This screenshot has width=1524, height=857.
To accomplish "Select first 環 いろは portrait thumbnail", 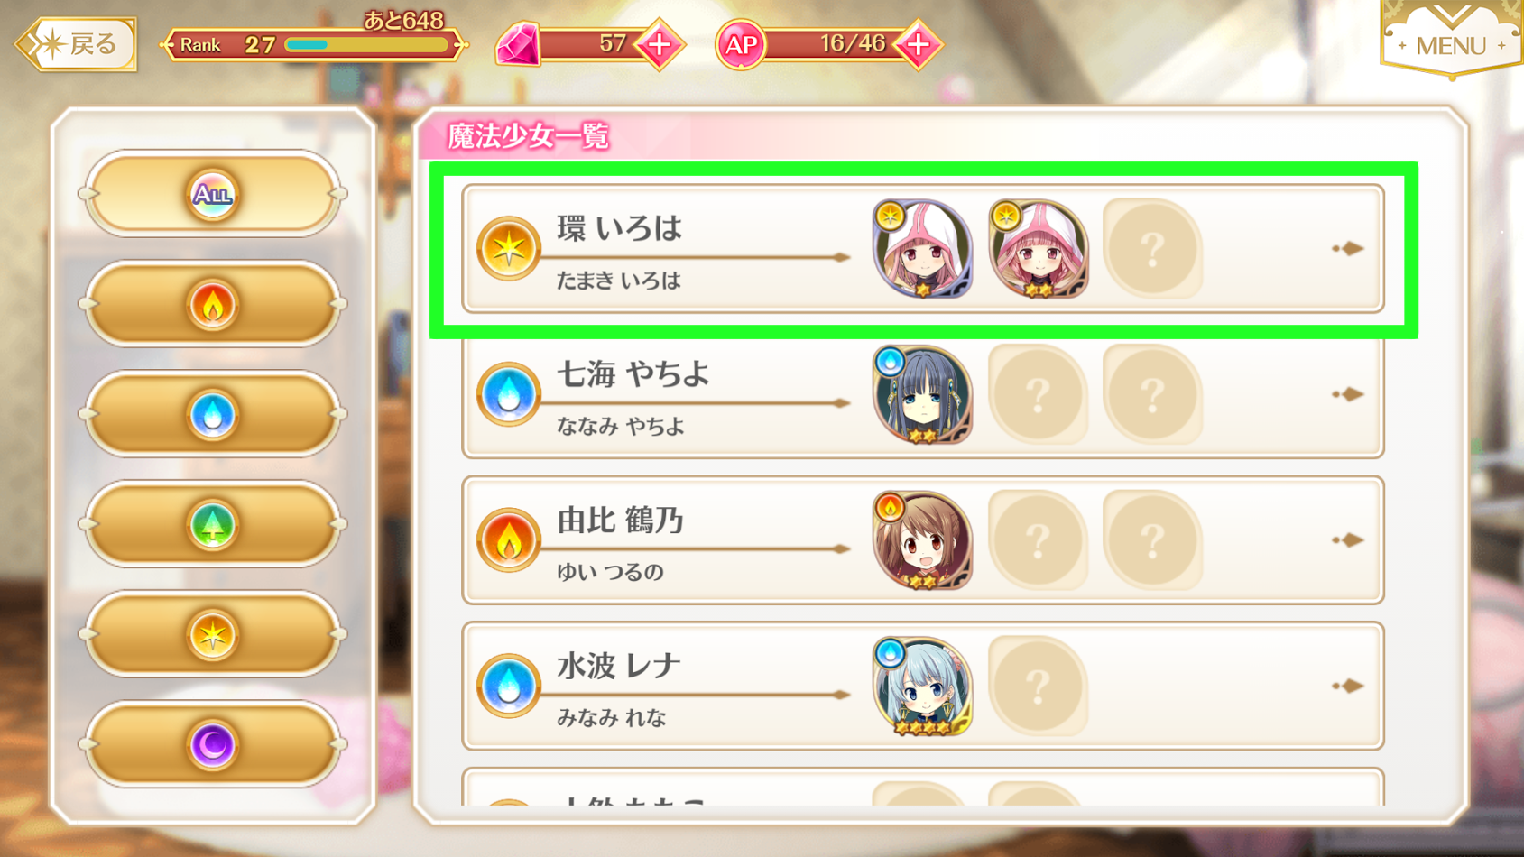I will coord(922,250).
